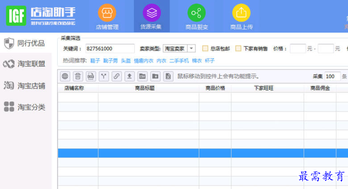The height and width of the screenshot is (189, 348).
Task: Click the upload arrow toolbar icon
Action: pyautogui.click(x=130, y=76)
